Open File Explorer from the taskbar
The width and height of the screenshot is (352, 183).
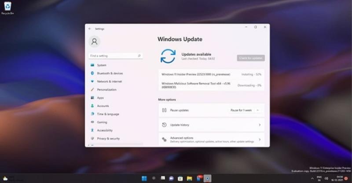tap(190, 179)
